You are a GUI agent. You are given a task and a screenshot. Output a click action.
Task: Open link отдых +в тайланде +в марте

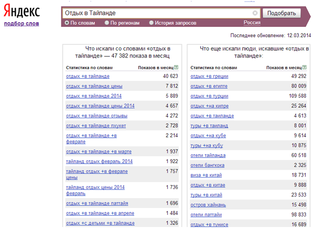99,152
